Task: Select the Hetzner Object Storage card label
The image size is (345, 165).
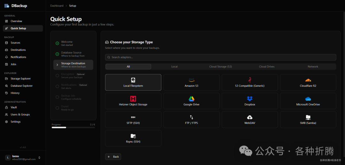Action: tap(133, 105)
